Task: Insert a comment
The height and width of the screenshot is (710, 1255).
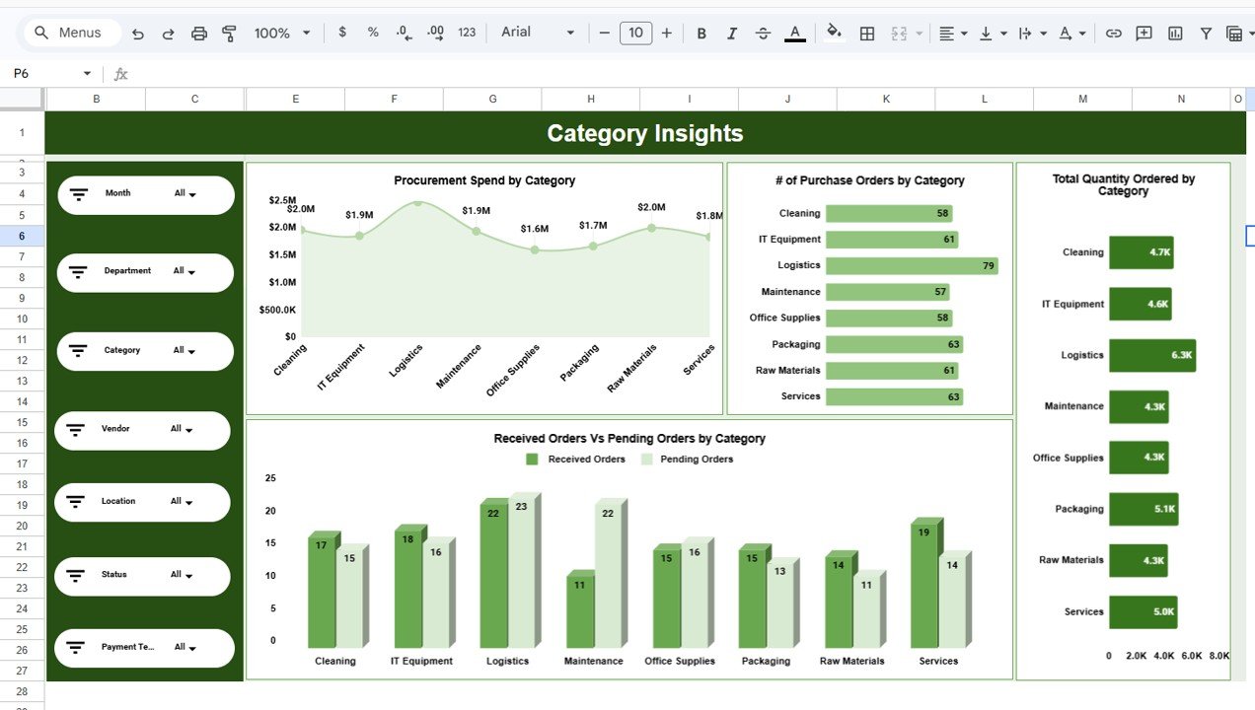Action: (1143, 33)
